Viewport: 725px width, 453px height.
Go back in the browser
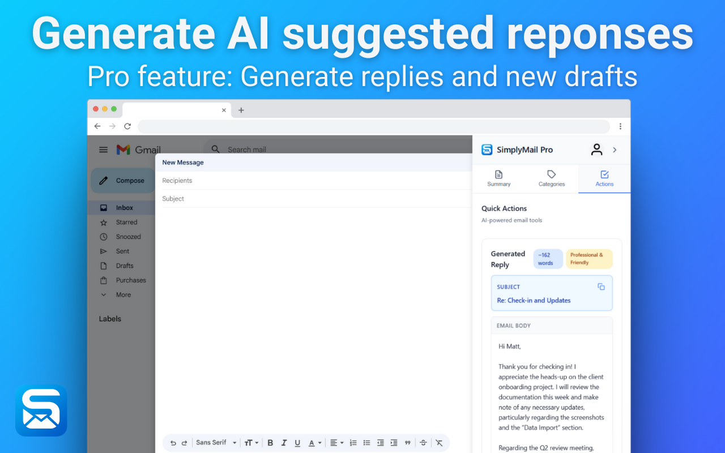97,126
